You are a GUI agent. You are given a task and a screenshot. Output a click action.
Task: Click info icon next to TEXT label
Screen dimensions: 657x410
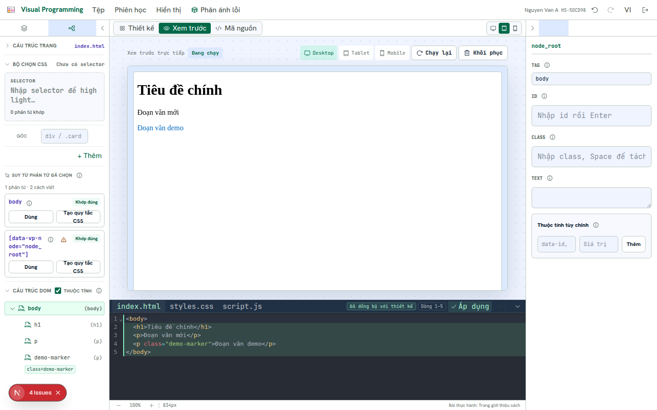click(x=550, y=178)
